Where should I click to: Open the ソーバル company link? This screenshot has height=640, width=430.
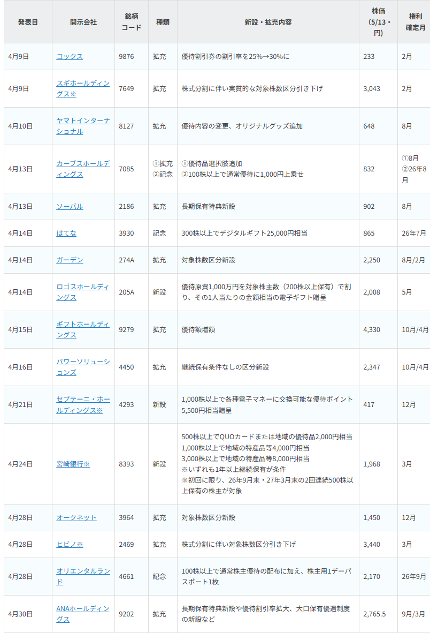tap(70, 207)
